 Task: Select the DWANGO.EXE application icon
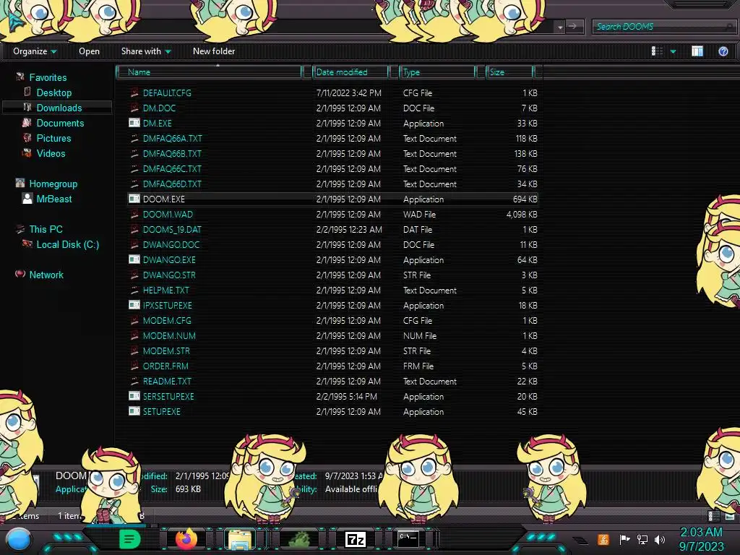point(134,259)
